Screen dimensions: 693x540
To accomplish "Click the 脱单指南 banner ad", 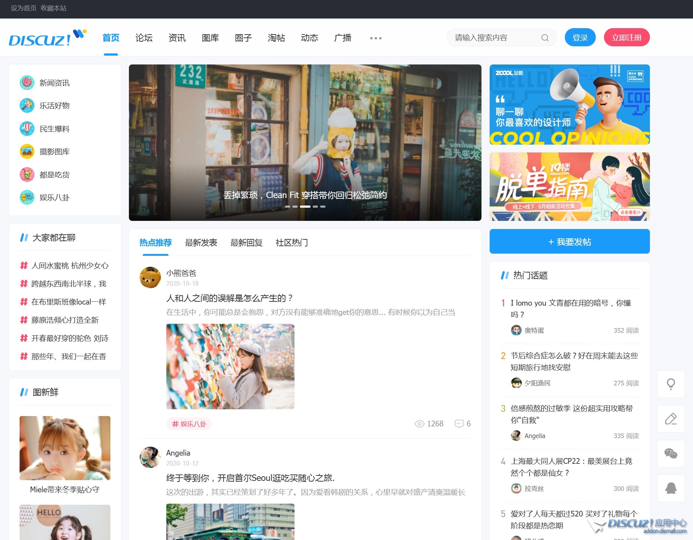I will (570, 187).
